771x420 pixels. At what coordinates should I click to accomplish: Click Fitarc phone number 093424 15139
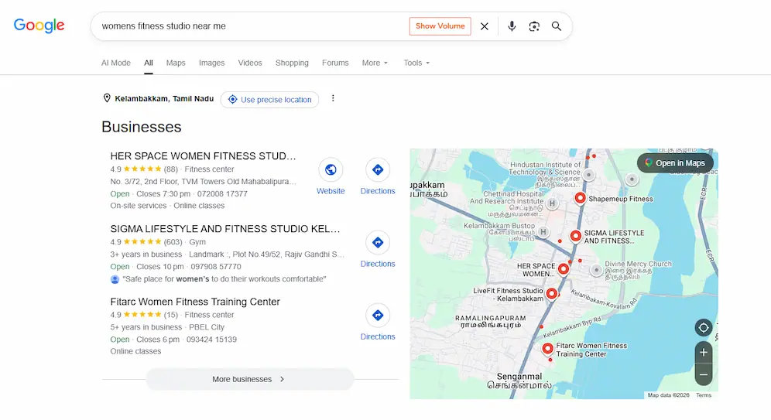pos(211,340)
